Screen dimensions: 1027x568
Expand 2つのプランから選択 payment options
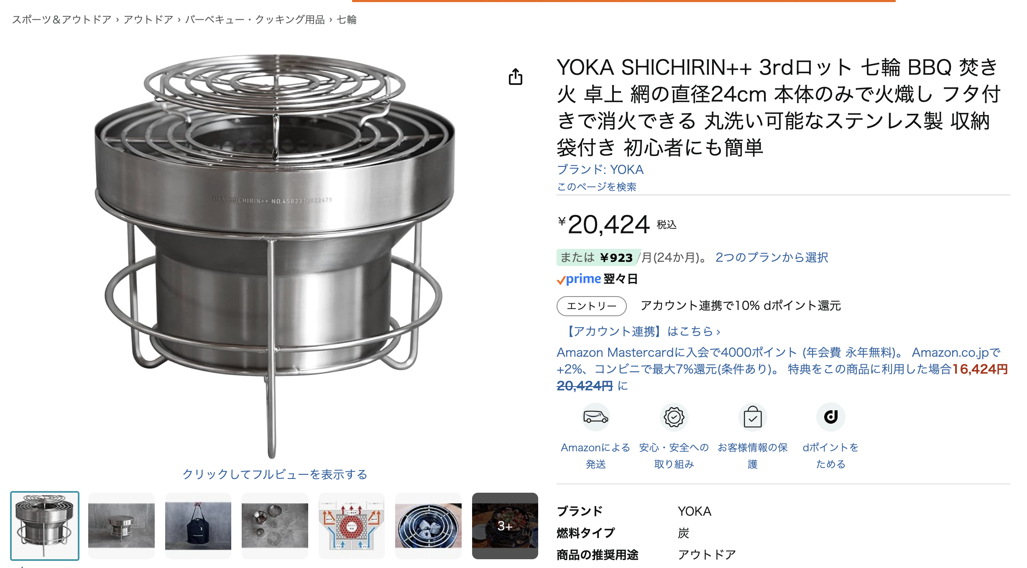point(772,257)
